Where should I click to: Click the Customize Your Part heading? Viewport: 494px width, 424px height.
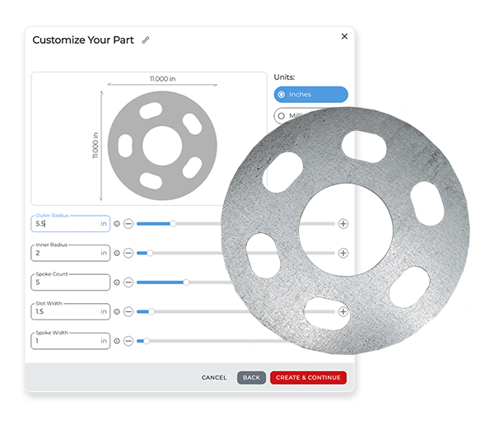(83, 40)
